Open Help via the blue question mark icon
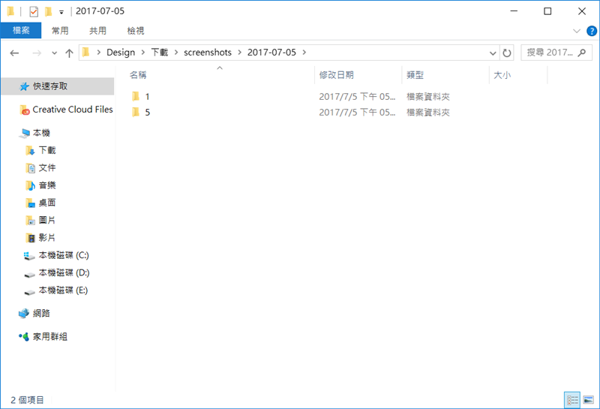This screenshot has width=600, height=409. 591,31
